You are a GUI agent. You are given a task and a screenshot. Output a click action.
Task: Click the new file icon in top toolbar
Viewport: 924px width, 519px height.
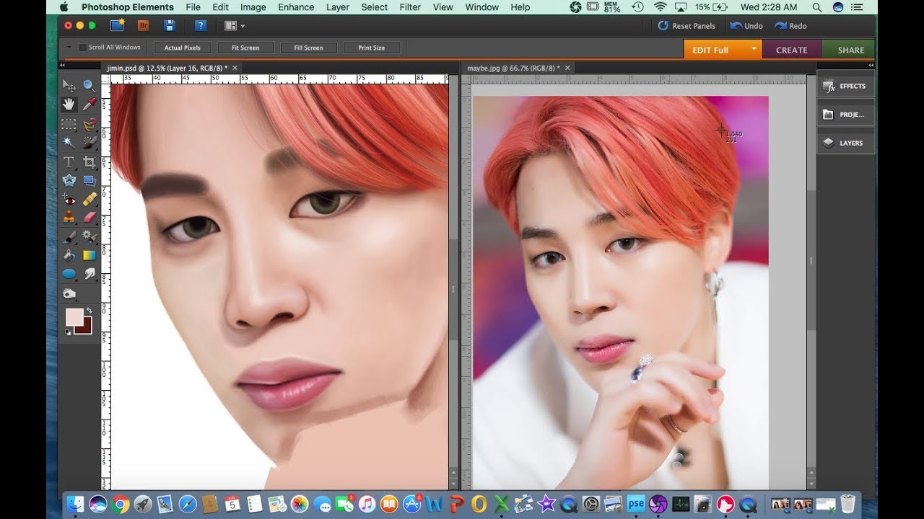117,25
